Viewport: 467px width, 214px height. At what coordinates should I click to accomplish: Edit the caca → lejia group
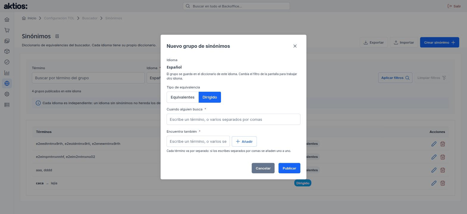(434, 183)
